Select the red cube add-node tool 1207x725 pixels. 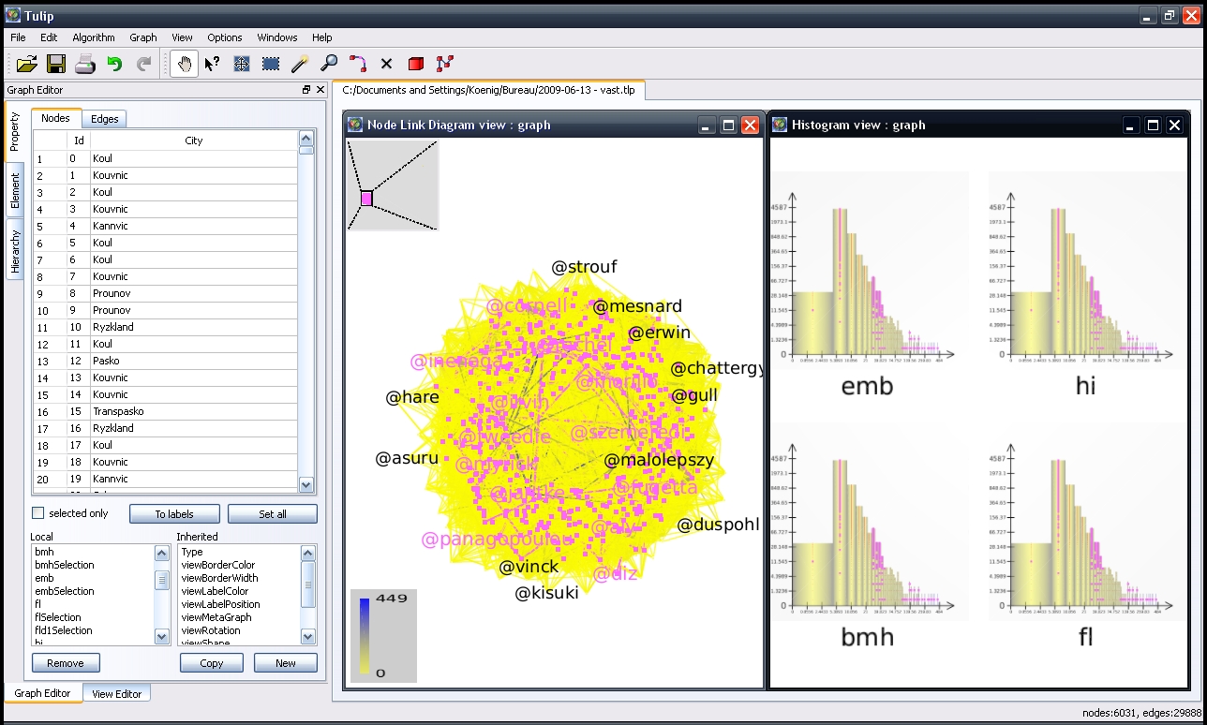click(416, 64)
